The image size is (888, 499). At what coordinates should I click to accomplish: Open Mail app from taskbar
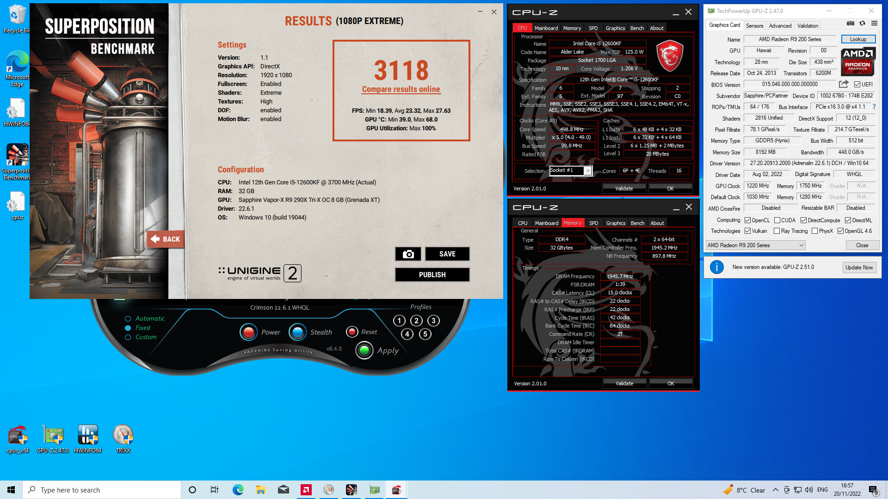[x=284, y=490]
